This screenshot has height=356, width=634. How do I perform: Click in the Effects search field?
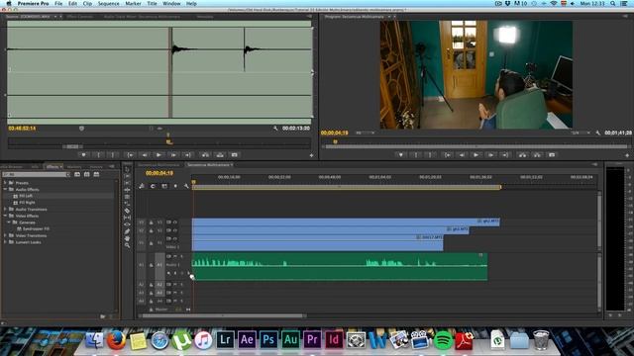[x=37, y=174]
